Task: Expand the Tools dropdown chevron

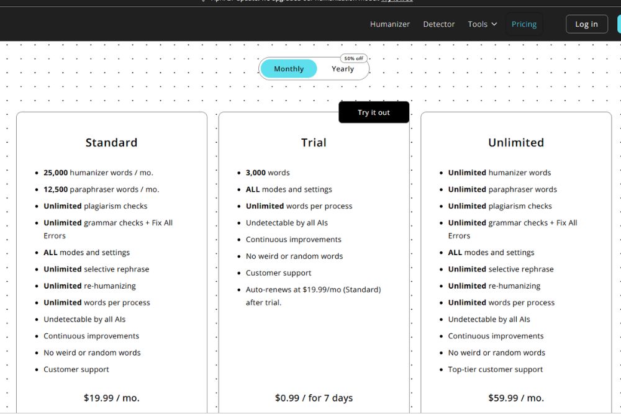Action: tap(494, 24)
